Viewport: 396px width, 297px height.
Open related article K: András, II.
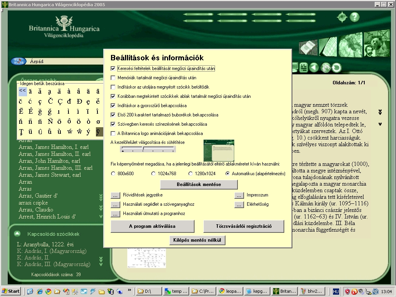pyautogui.click(x=33, y=258)
